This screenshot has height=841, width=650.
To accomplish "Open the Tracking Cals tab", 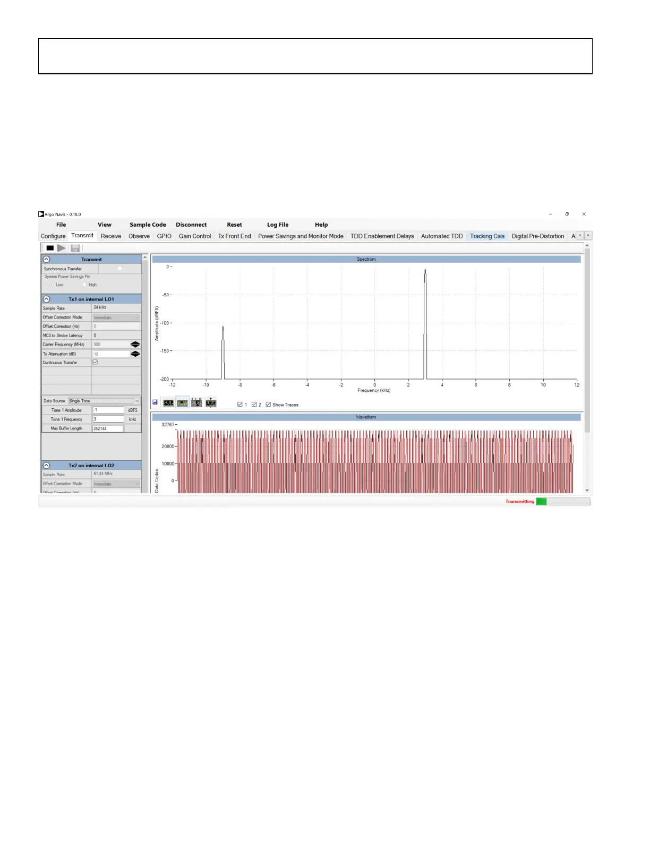I will click(487, 236).
